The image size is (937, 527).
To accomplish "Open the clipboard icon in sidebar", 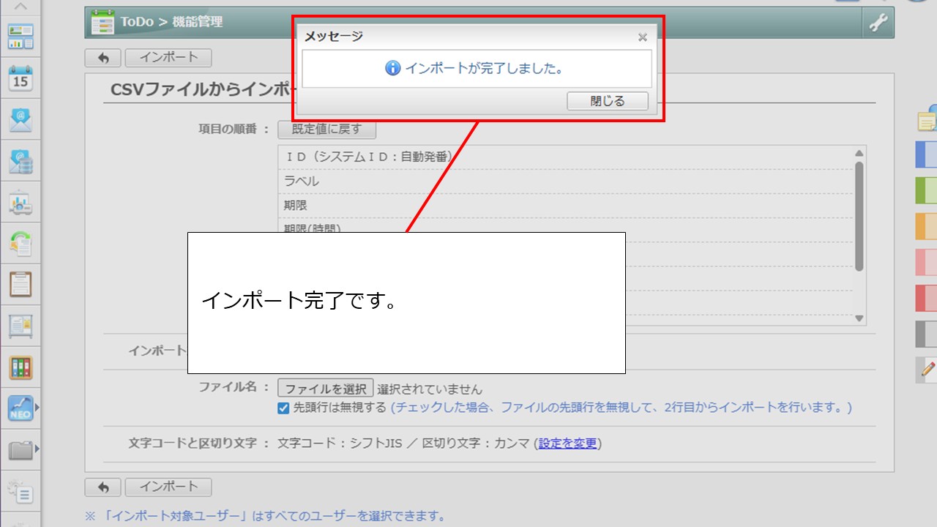I will [x=20, y=284].
